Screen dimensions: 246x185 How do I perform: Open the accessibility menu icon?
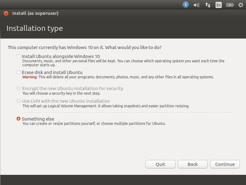coord(186,5)
